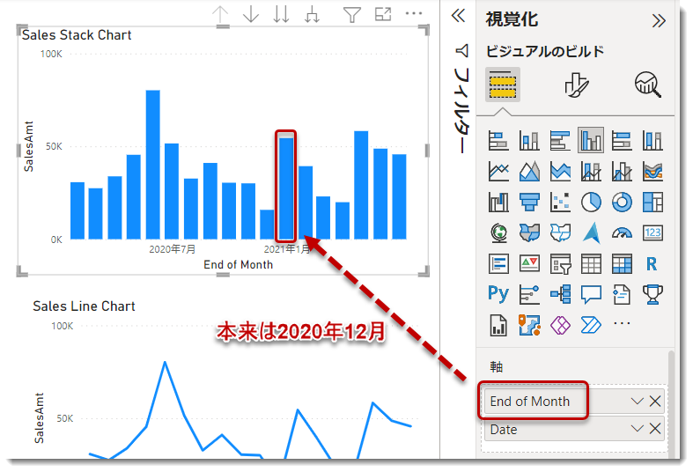
Task: Select the Python visual
Action: (498, 294)
